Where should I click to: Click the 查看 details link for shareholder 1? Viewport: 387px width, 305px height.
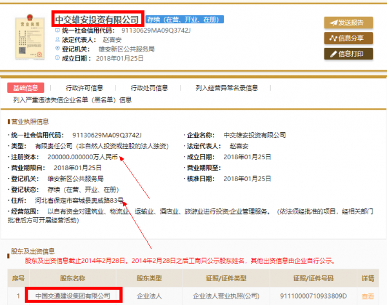(x=368, y=296)
